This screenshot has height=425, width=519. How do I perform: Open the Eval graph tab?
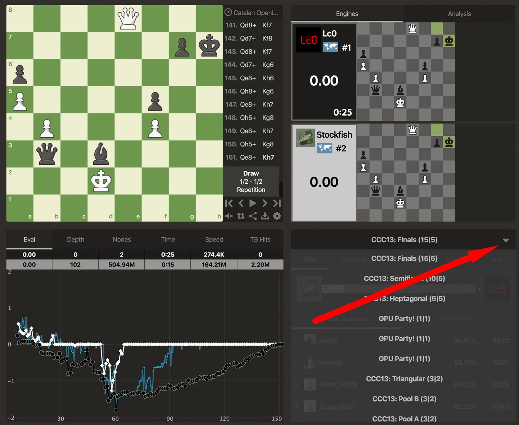pos(29,239)
